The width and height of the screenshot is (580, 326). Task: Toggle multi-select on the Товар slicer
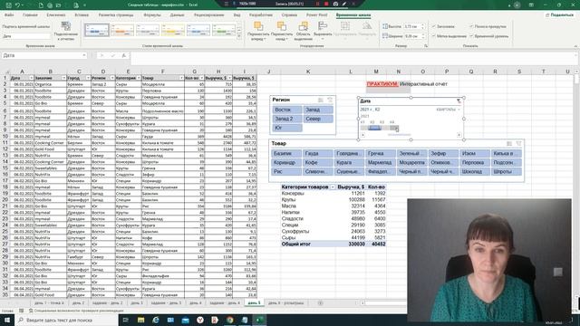(x=509, y=143)
